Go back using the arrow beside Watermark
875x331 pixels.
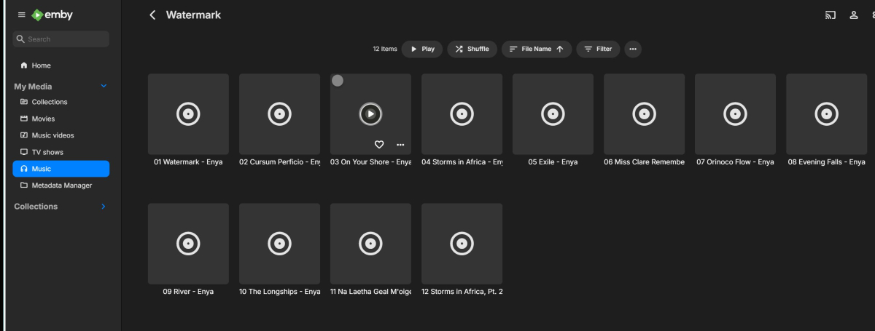click(152, 15)
